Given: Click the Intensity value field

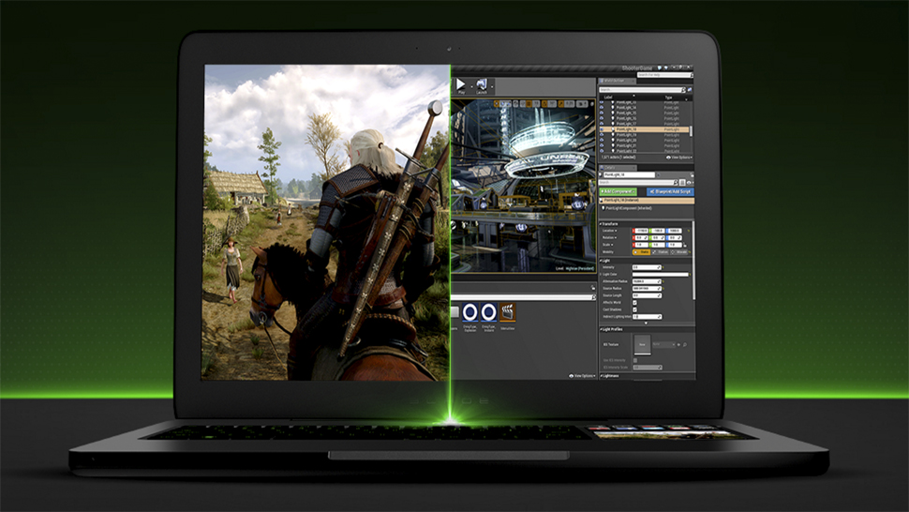Looking at the screenshot, I should pos(647,267).
